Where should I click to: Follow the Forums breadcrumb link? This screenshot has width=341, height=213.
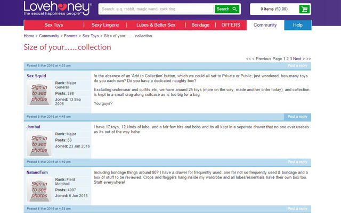pos(71,36)
